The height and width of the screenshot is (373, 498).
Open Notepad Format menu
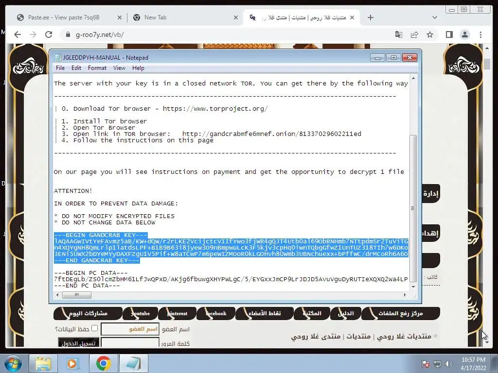click(x=97, y=68)
